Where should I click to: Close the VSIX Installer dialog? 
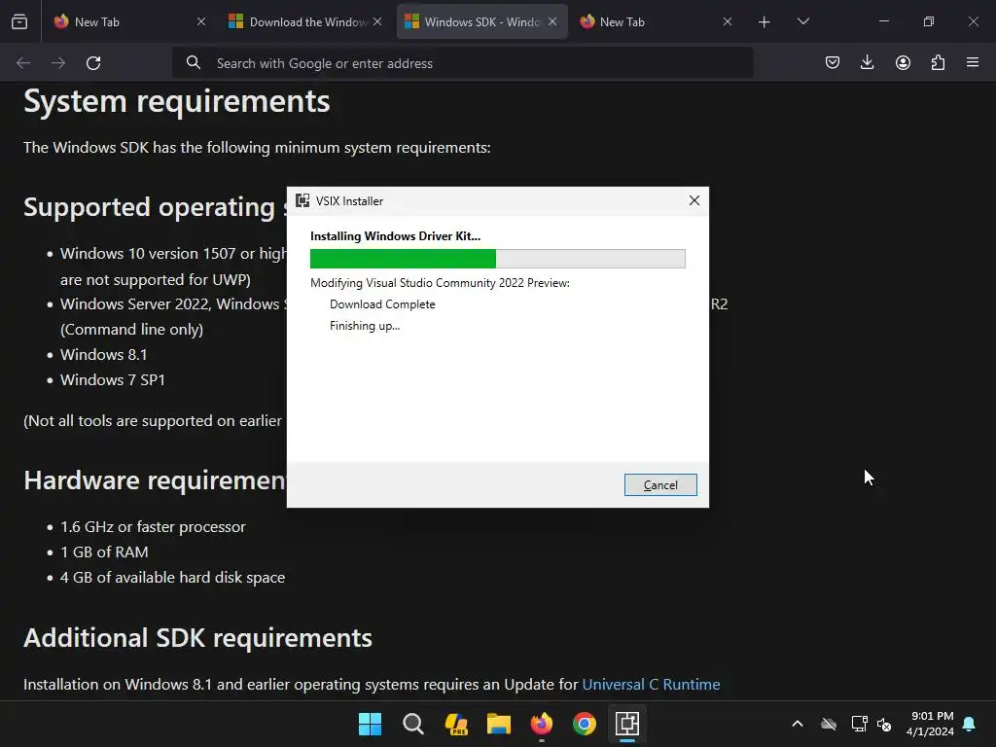pos(694,200)
